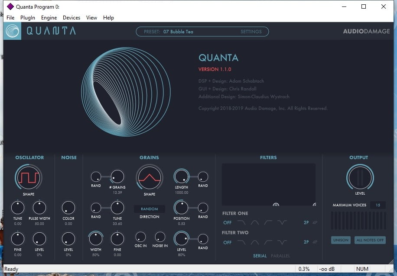The image size is (397, 276).
Task: Toggle the UNISON button
Action: (341, 240)
